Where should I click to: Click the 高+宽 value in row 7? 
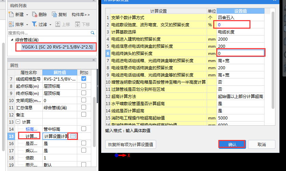[x=241, y=61]
